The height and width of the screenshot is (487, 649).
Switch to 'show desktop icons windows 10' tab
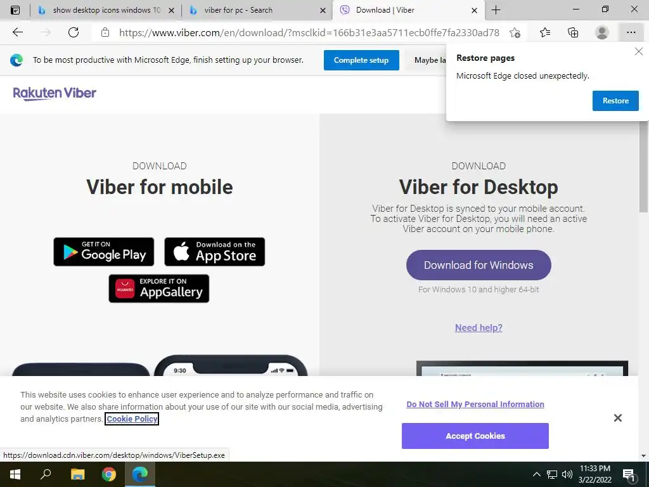[x=105, y=10]
